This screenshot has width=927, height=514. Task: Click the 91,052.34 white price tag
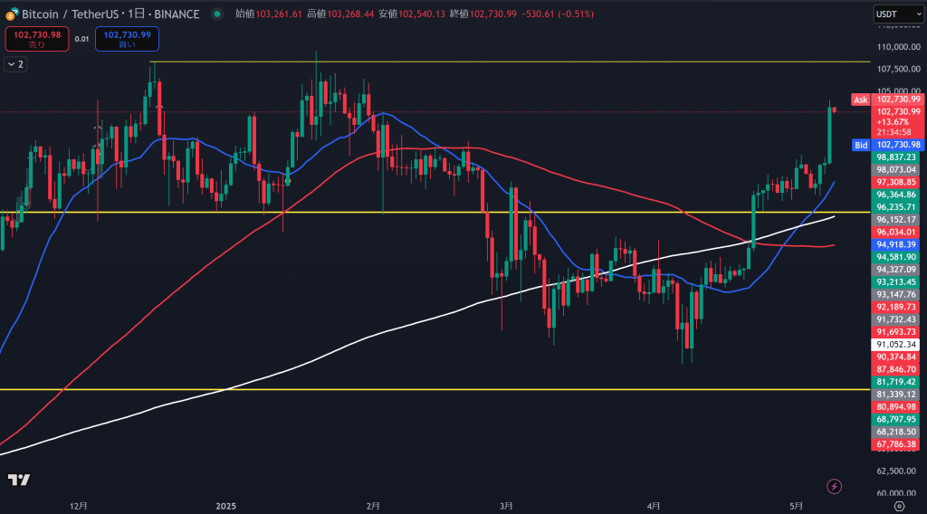[897, 345]
